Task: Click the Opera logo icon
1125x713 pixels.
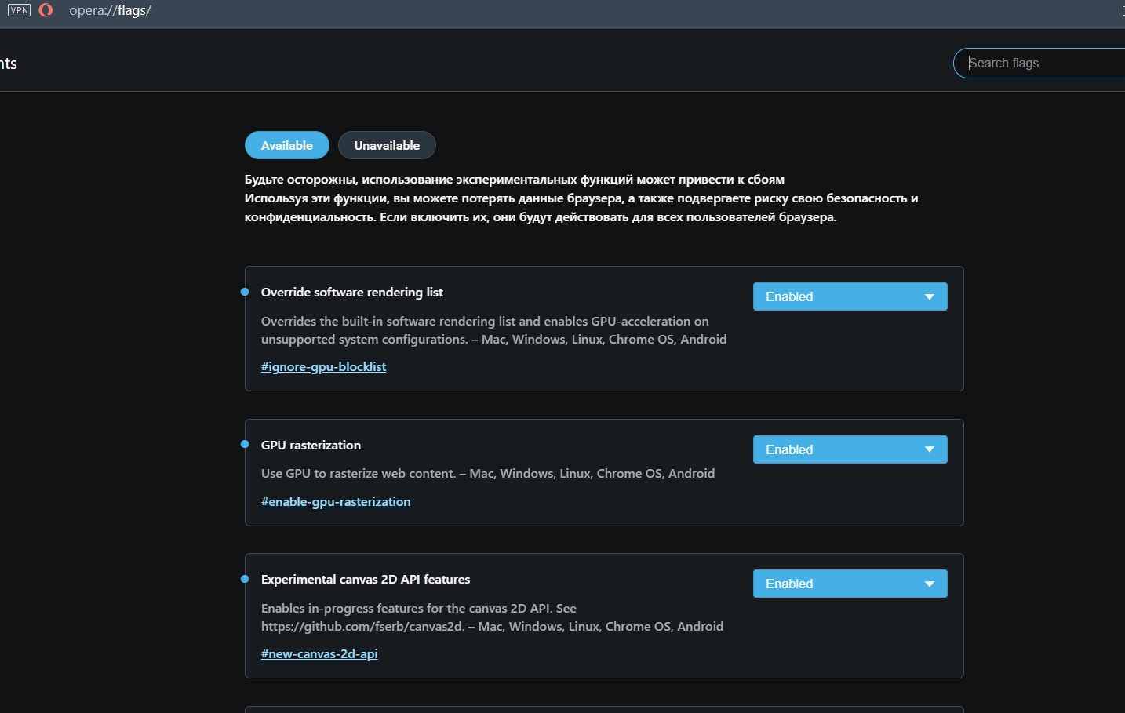Action: [46, 10]
